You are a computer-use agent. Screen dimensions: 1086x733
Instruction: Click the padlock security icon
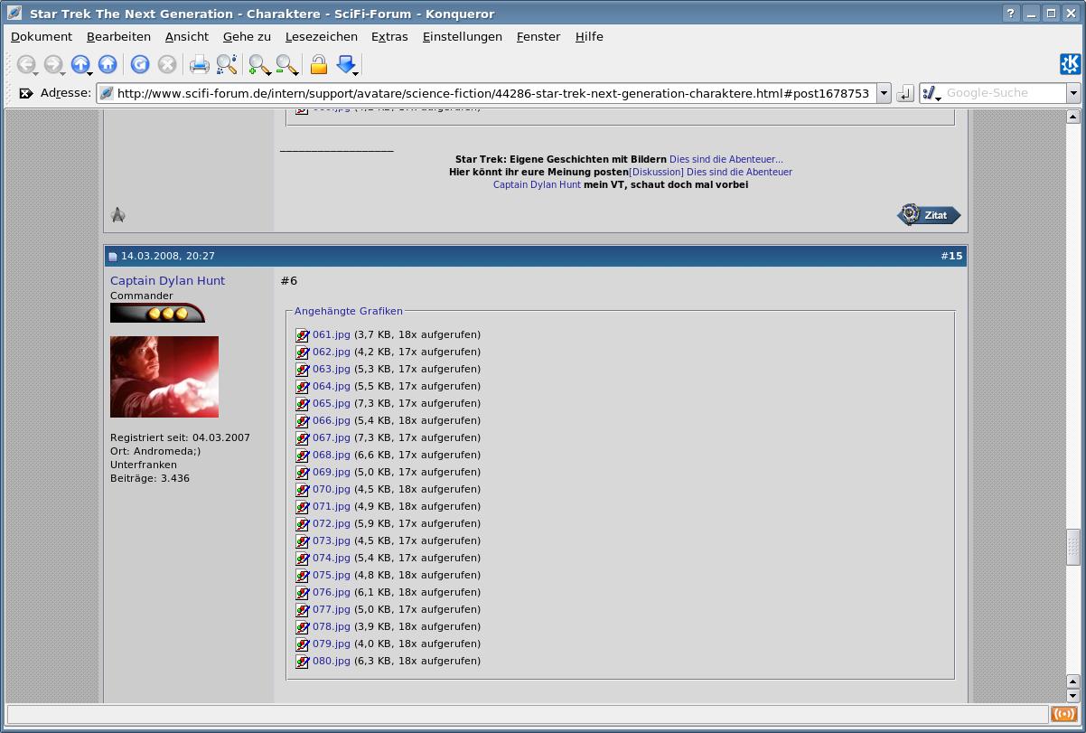[x=318, y=64]
